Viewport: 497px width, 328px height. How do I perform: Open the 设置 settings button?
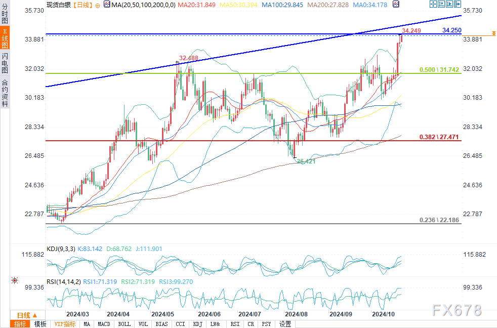pyautogui.click(x=285, y=324)
